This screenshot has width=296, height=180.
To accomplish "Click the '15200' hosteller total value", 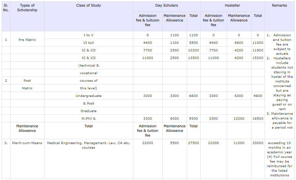I will tap(258, 58).
